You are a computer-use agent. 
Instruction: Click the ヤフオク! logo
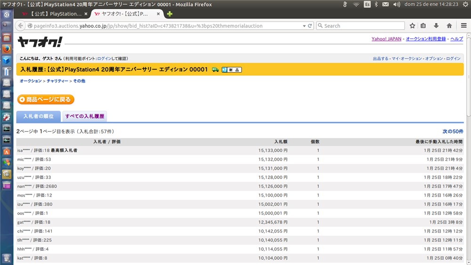[x=40, y=42]
